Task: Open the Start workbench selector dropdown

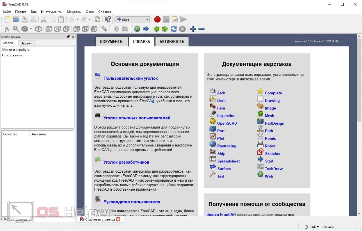Action: tap(133, 20)
